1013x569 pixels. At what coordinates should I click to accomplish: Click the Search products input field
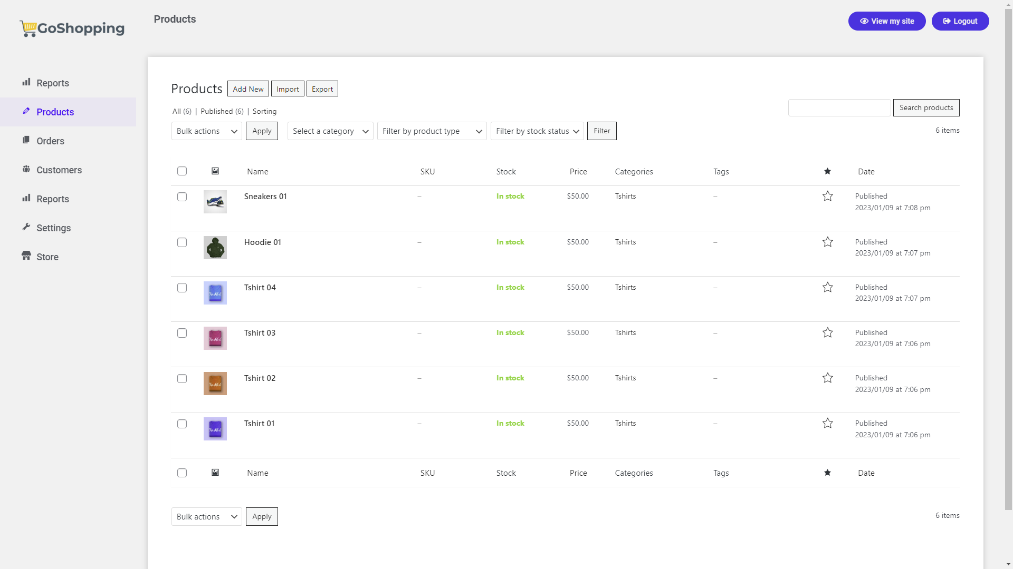pos(839,107)
